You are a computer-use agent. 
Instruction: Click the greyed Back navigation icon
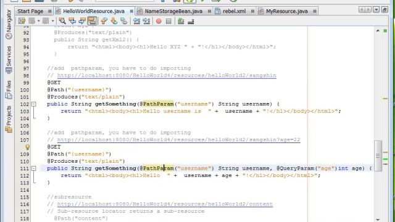32,21
